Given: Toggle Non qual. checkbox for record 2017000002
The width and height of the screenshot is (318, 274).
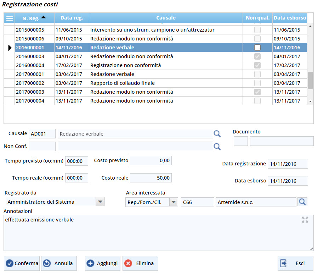Looking at the screenshot, I should [257, 83].
